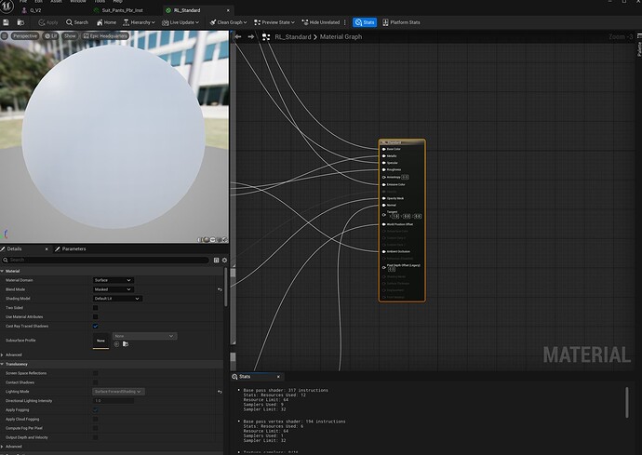The image size is (642, 455).
Task: Click the Lit view mode button
Action: (51, 36)
